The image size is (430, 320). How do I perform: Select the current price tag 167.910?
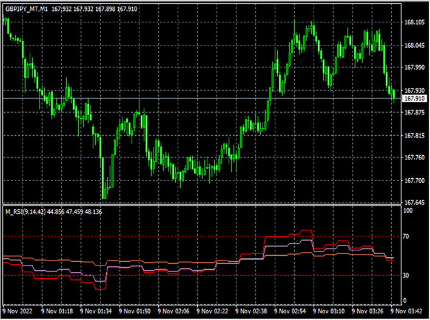pyautogui.click(x=415, y=98)
